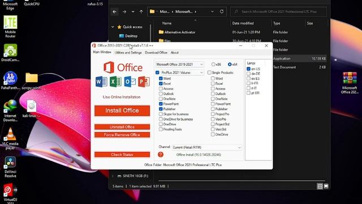The image size is (362, 204).
Task: Go up one folder level in Explorer
Action: [x=141, y=11]
